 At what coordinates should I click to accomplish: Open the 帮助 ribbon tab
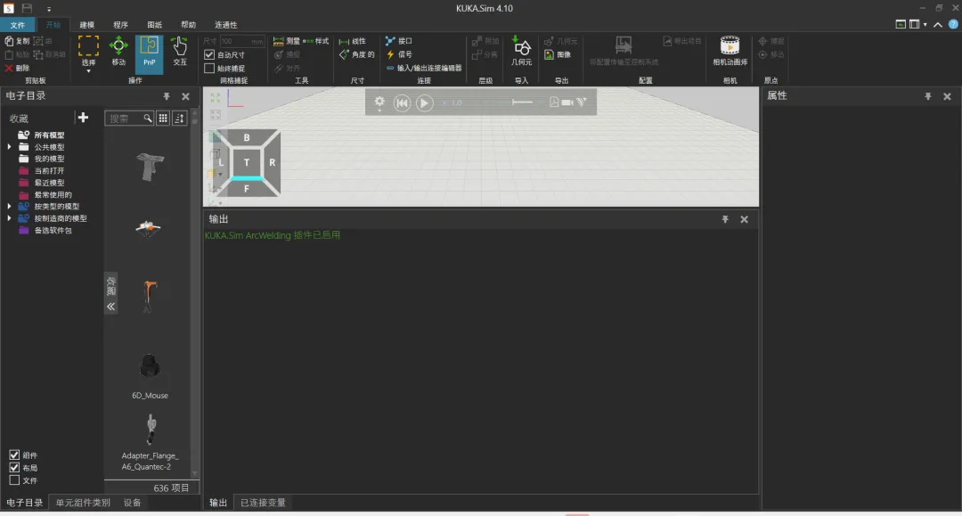188,25
